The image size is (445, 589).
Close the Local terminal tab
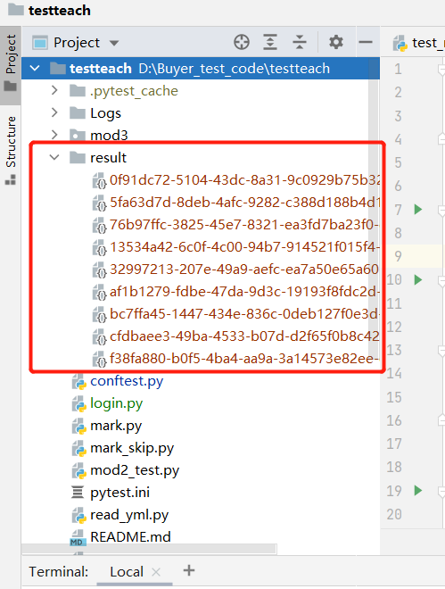click(156, 572)
